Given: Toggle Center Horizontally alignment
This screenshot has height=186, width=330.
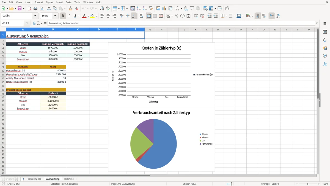Looking at the screenshot, I should coord(108,16).
